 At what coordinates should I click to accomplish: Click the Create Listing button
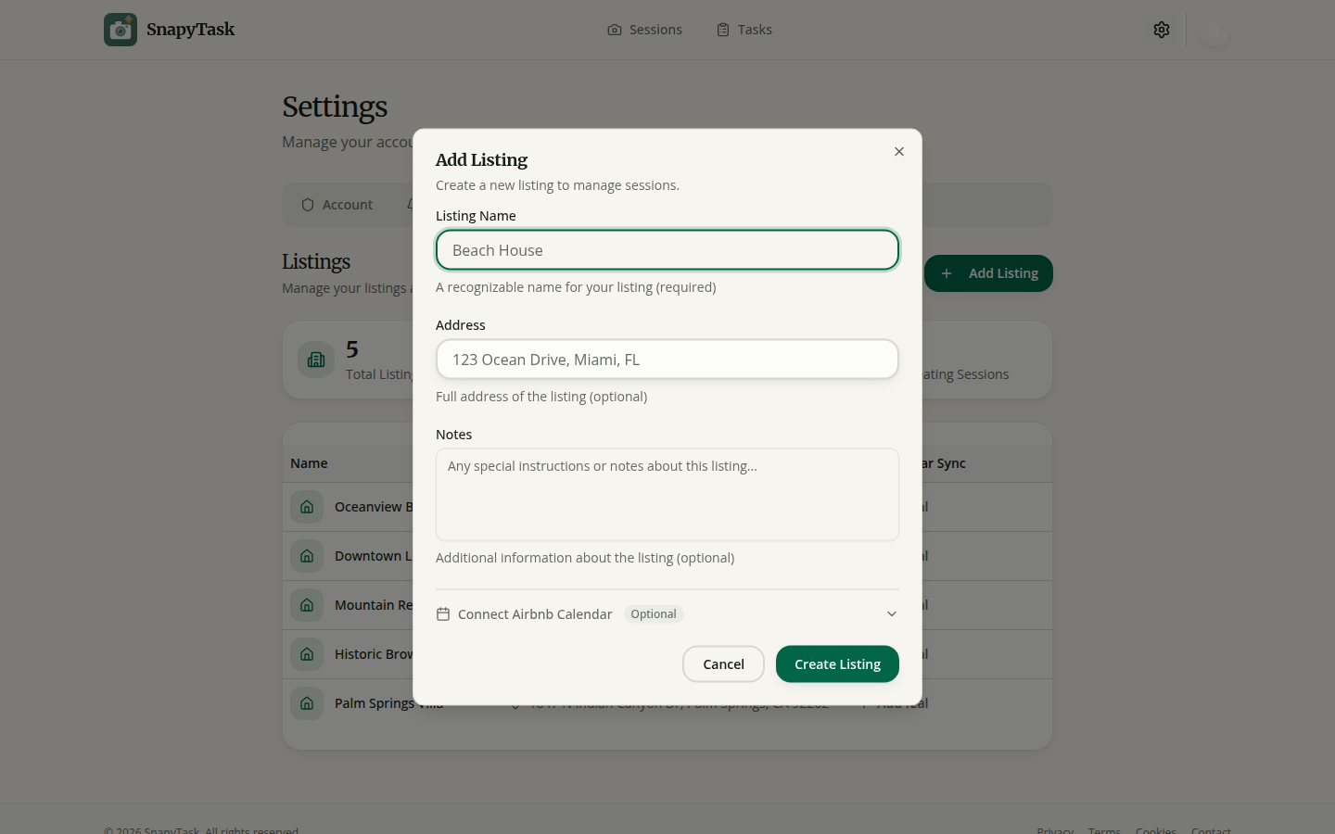pyautogui.click(x=837, y=663)
